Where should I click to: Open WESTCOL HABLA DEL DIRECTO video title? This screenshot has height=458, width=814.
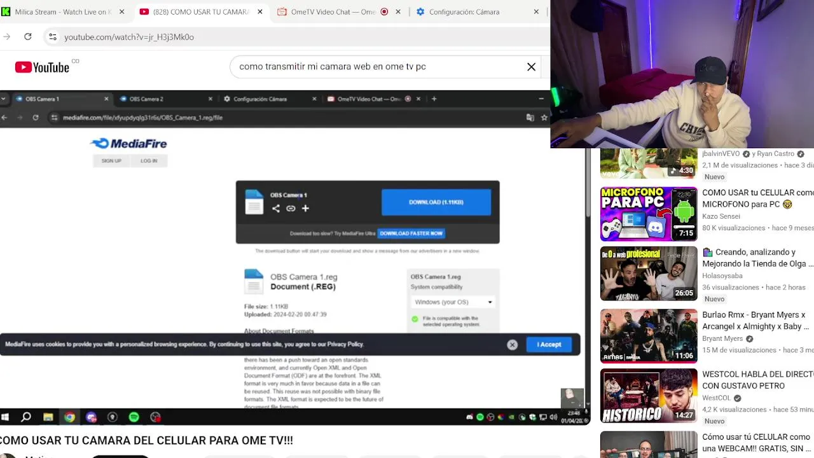click(757, 380)
